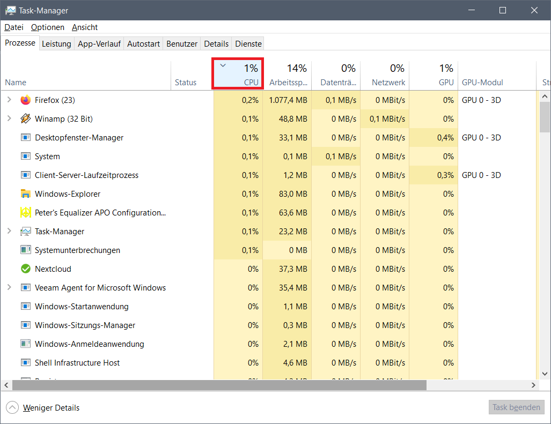This screenshot has height=424, width=551.
Task: Click the Winamp process icon
Action: pyautogui.click(x=26, y=118)
